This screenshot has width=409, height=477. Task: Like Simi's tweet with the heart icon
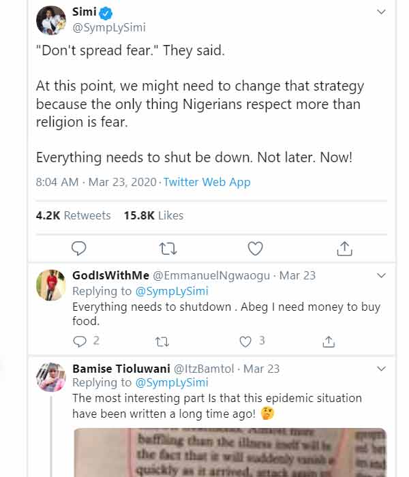[255, 248]
